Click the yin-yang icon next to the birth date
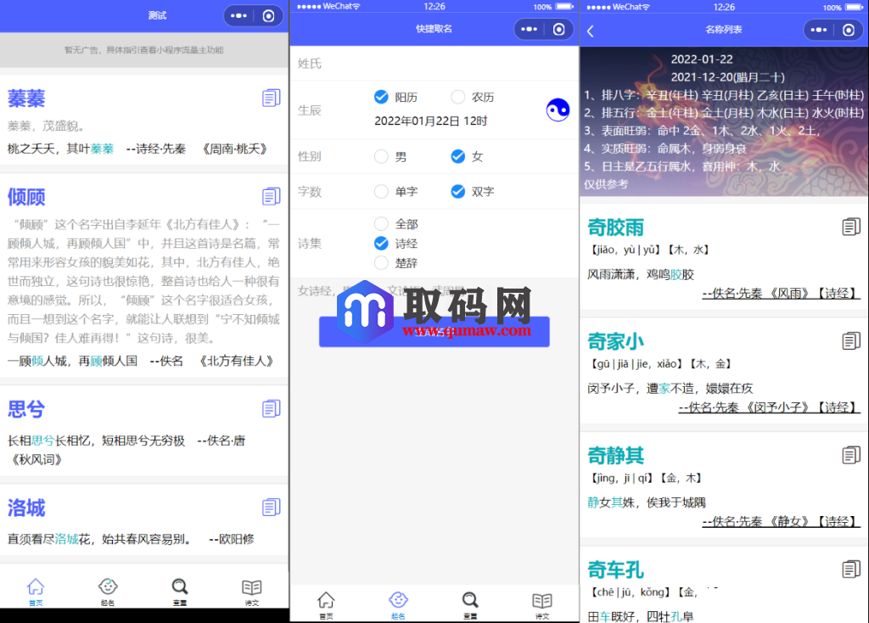Viewport: 869px width, 623px height. (558, 110)
